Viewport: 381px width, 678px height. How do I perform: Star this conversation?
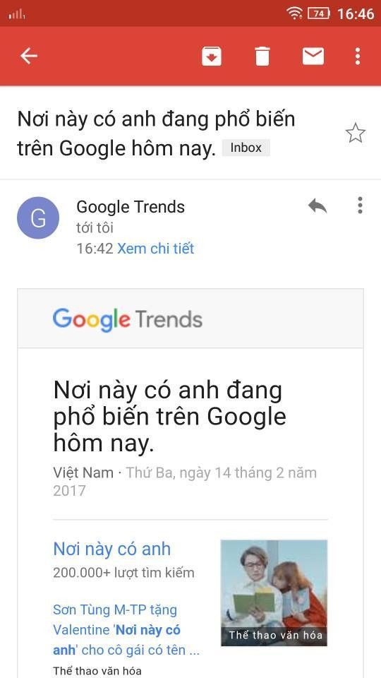click(x=356, y=133)
